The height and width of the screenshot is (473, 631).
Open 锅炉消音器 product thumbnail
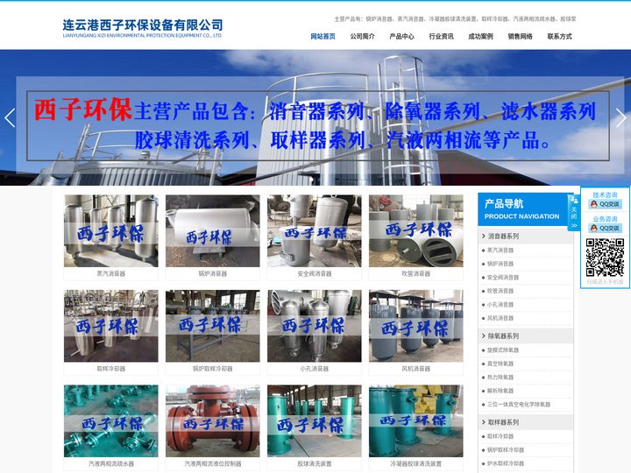212,231
